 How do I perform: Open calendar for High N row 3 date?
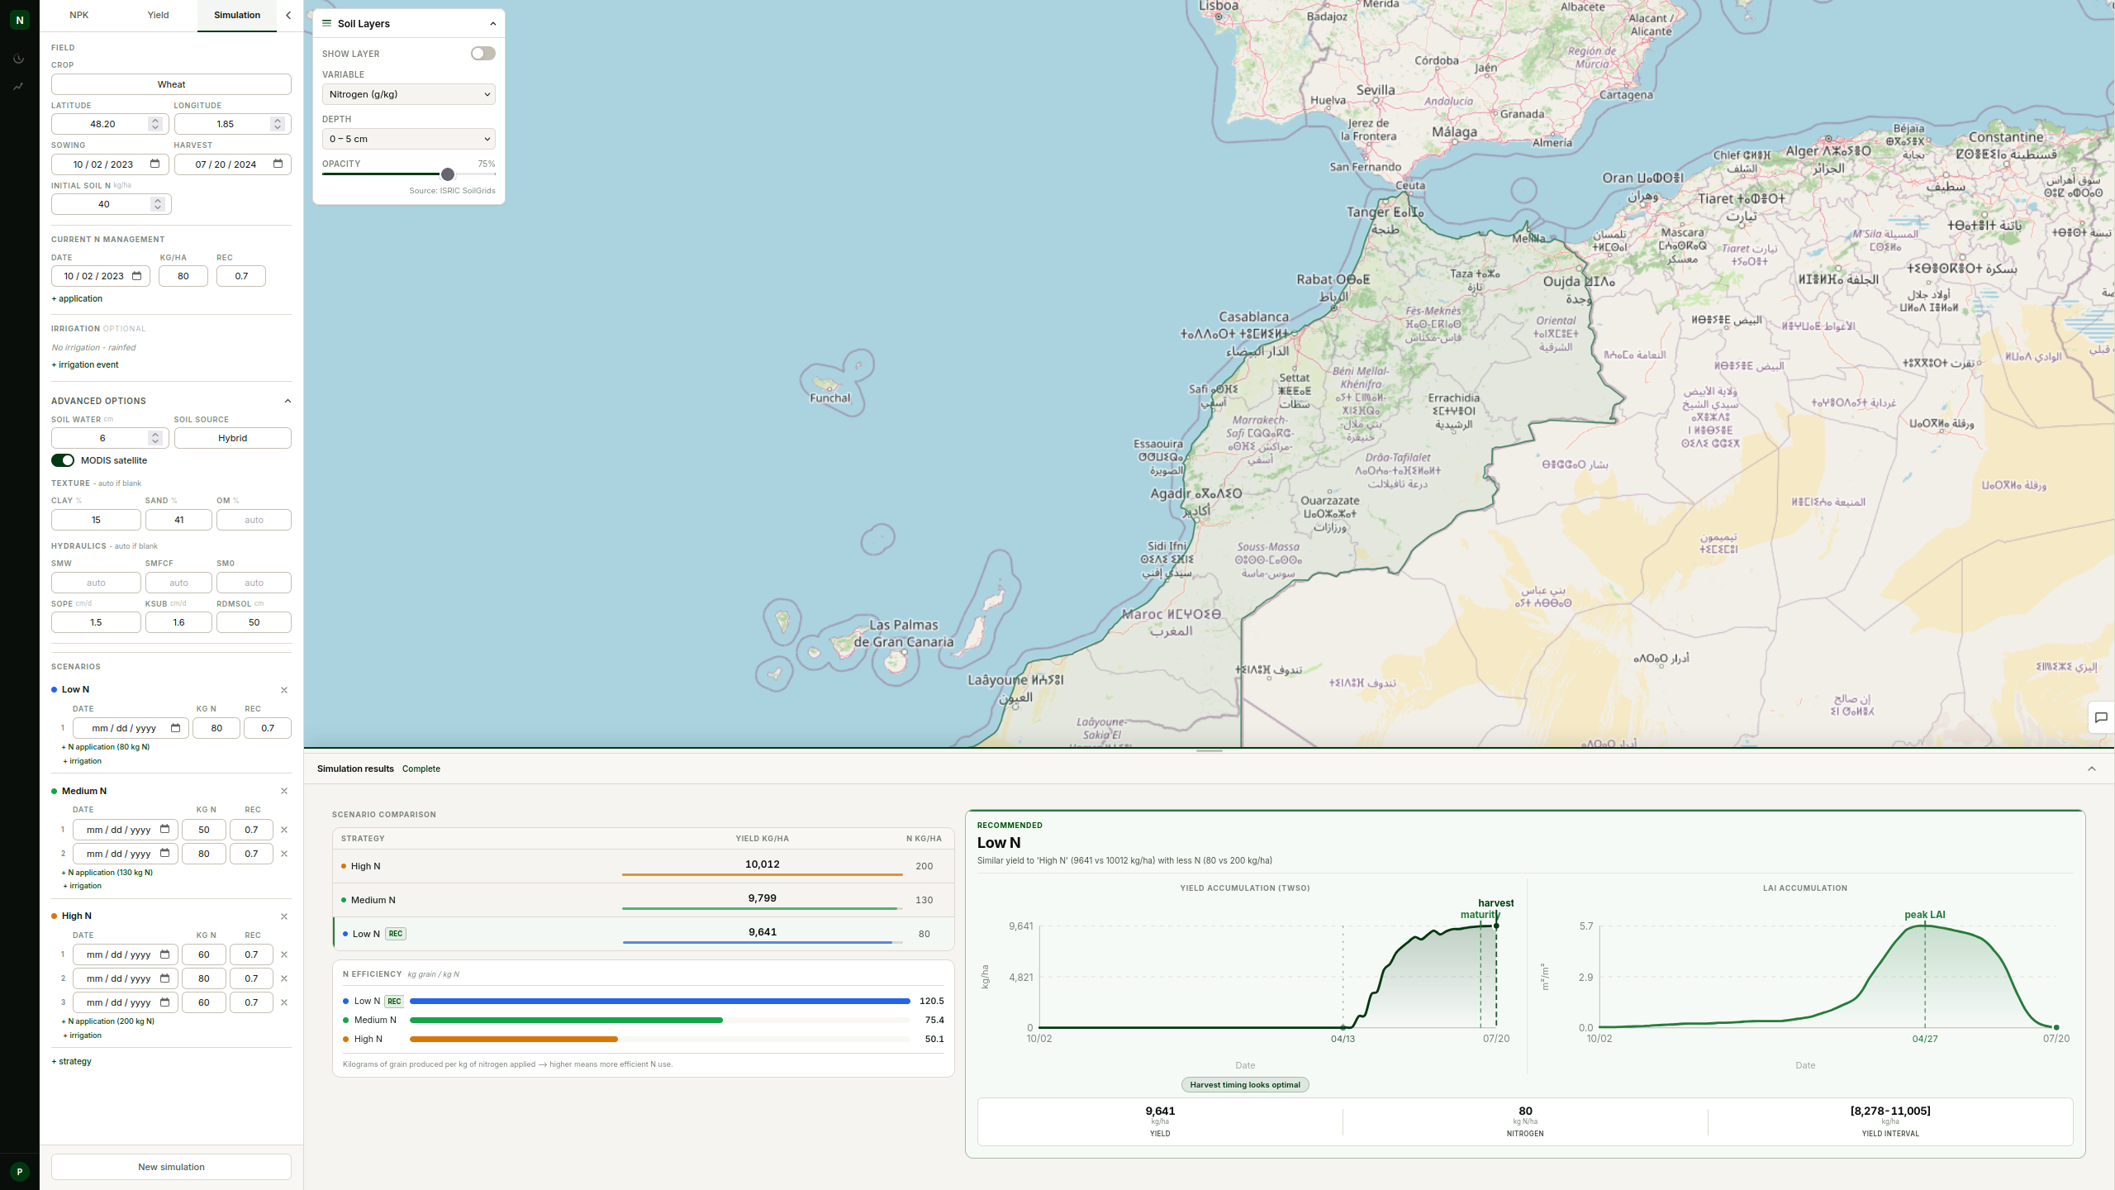(x=164, y=1002)
